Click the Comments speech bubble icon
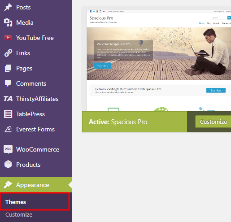Viewport: 231px width, 222px height. (8, 83)
